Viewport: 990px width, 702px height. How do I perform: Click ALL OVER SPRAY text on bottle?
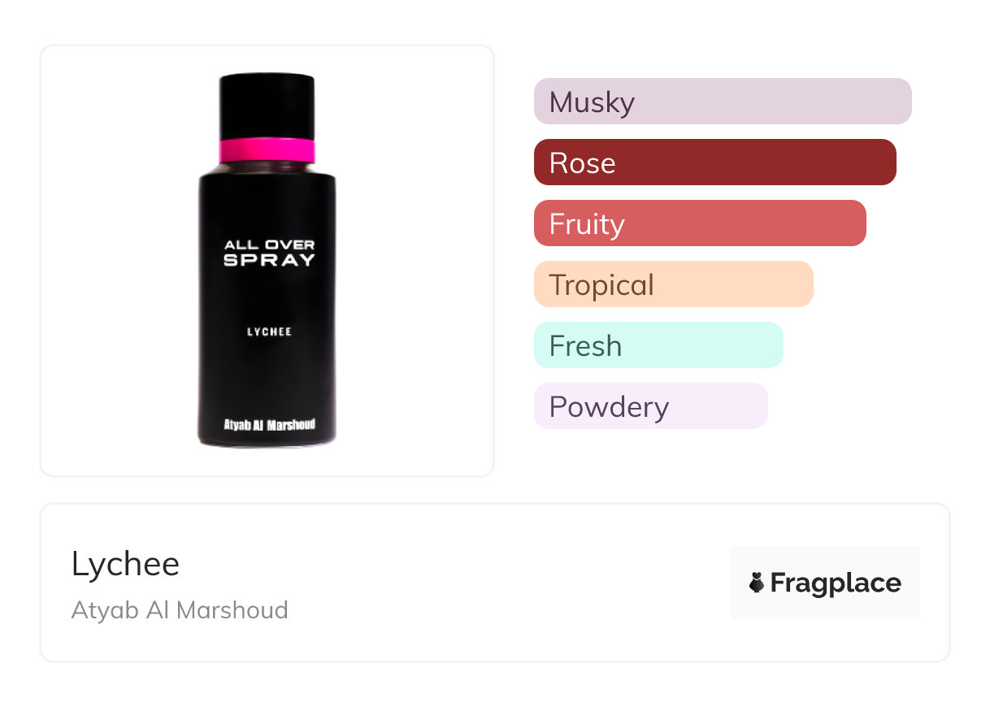269,253
